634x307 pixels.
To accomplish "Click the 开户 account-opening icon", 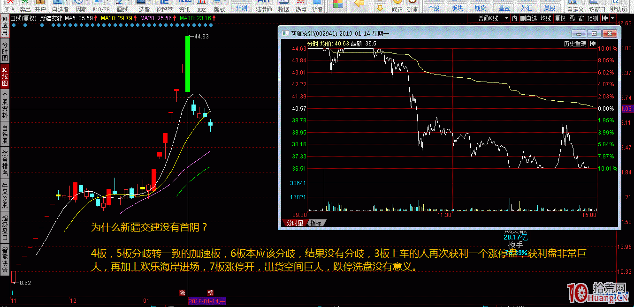I will (x=40, y=6).
